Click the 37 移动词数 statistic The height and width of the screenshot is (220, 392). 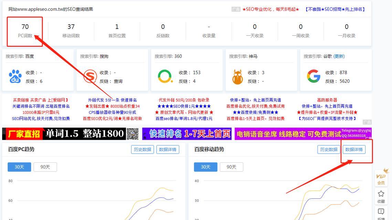coord(71,31)
